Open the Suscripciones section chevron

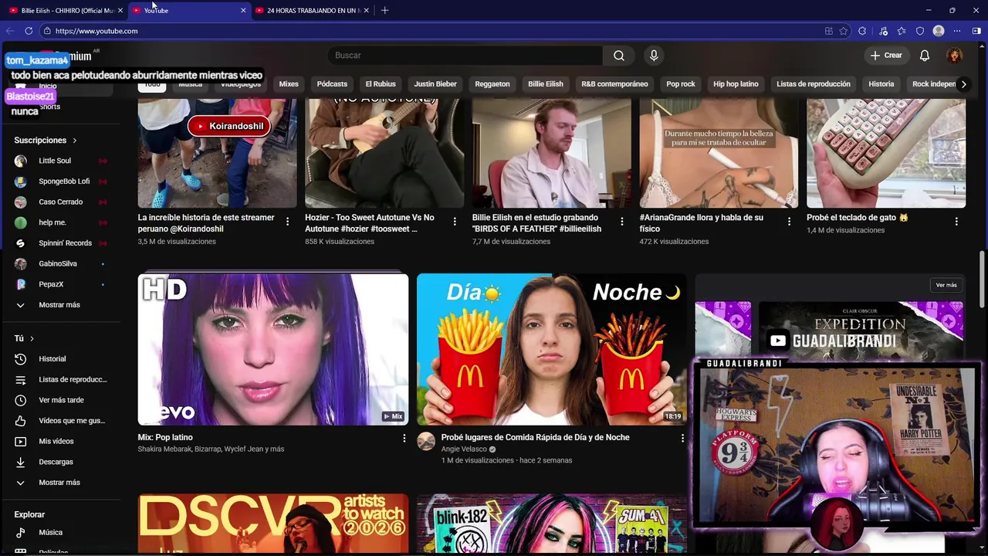pos(75,141)
